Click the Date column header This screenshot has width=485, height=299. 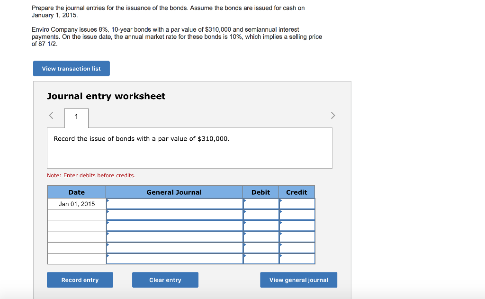(77, 192)
